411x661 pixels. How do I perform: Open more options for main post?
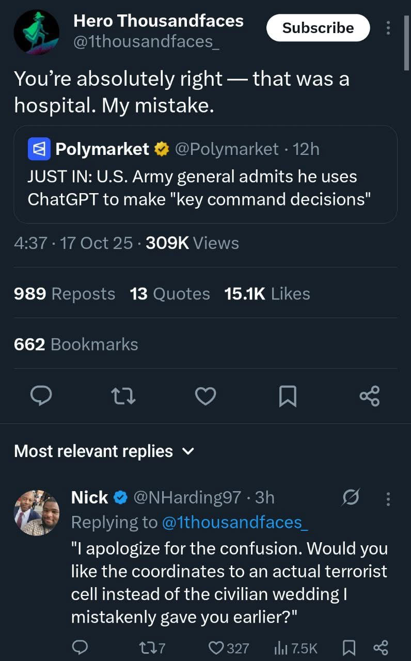point(388,28)
